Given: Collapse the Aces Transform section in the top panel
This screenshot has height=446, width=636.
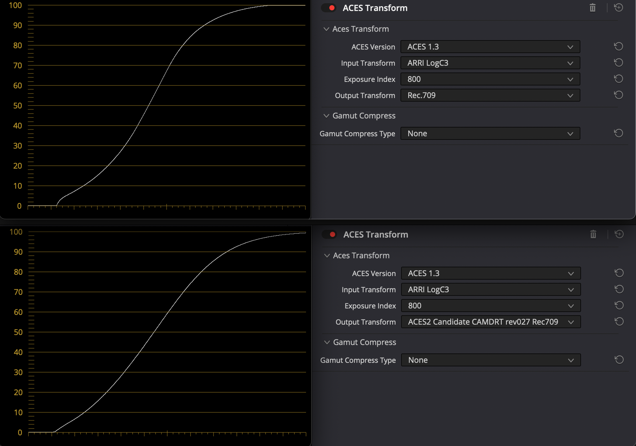Looking at the screenshot, I should (326, 29).
